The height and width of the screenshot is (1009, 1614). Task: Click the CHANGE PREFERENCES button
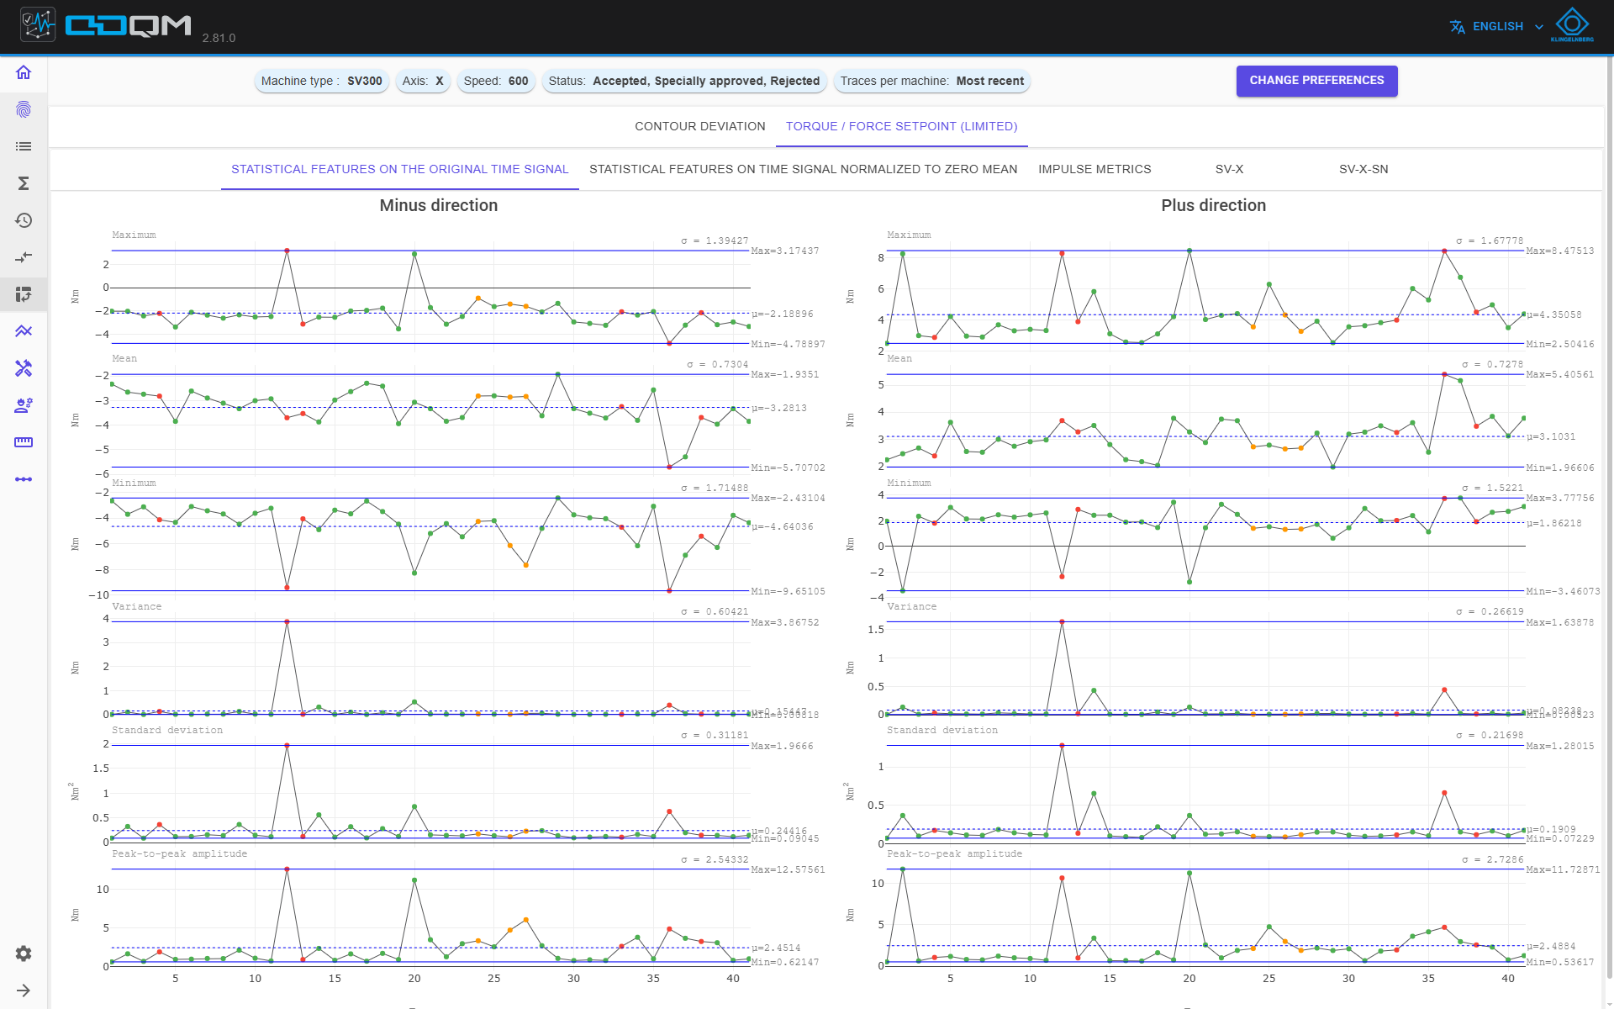pyautogui.click(x=1316, y=81)
